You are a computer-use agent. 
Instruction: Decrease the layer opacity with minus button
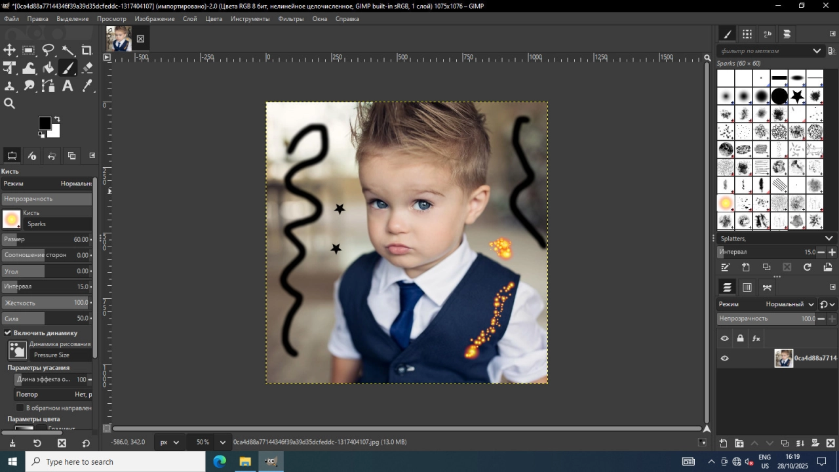click(821, 319)
